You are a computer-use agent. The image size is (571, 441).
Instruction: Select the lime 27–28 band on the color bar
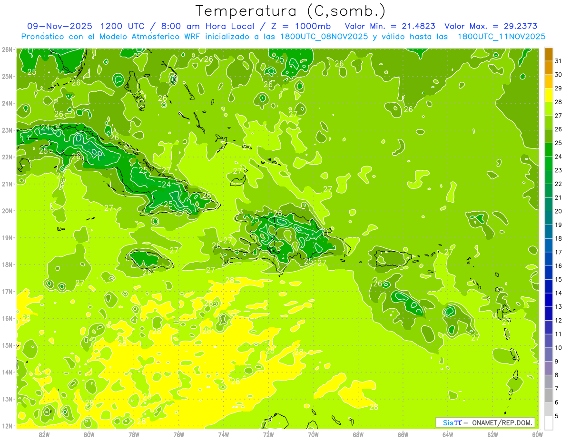(549, 109)
